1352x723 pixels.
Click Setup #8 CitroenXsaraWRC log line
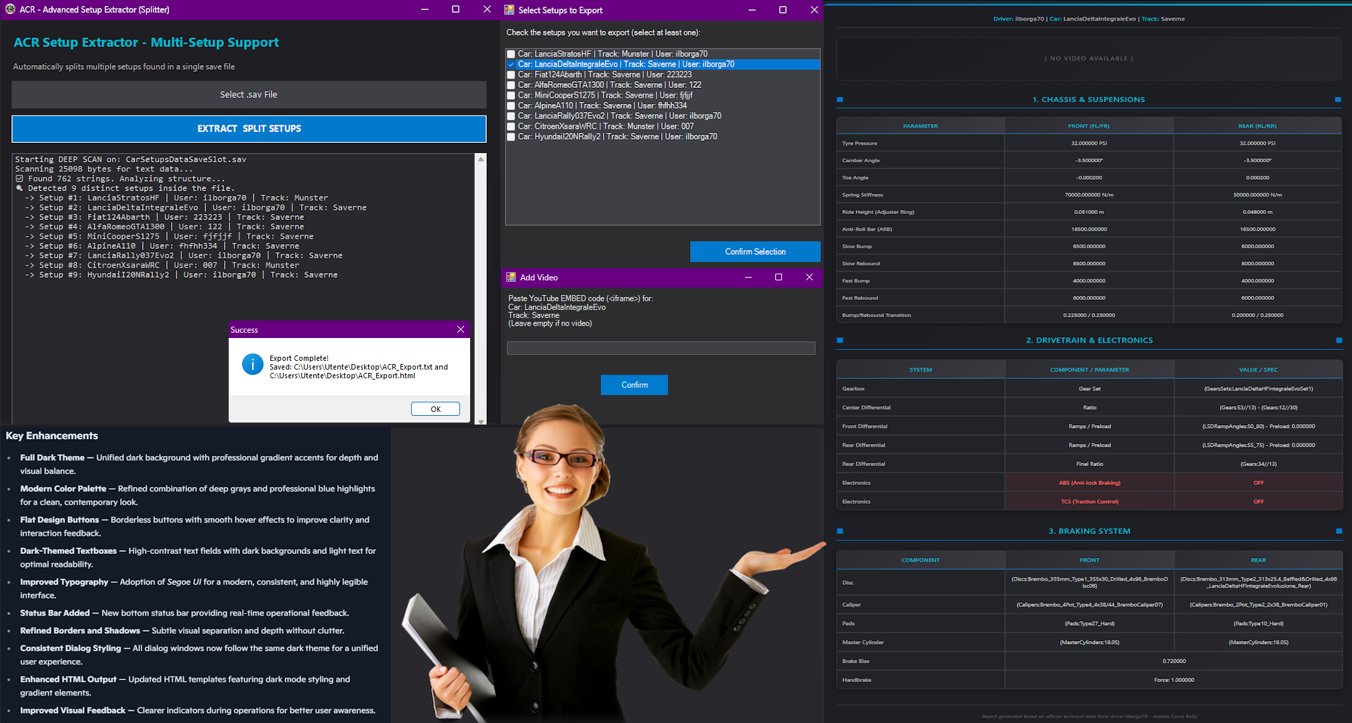[162, 265]
